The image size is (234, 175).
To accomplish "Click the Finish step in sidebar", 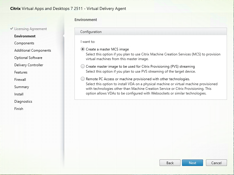I will 19,109.
